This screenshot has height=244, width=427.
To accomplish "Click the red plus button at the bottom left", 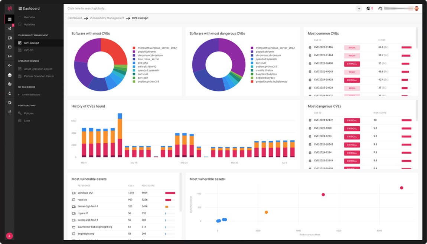I will pyautogui.click(x=10, y=236).
